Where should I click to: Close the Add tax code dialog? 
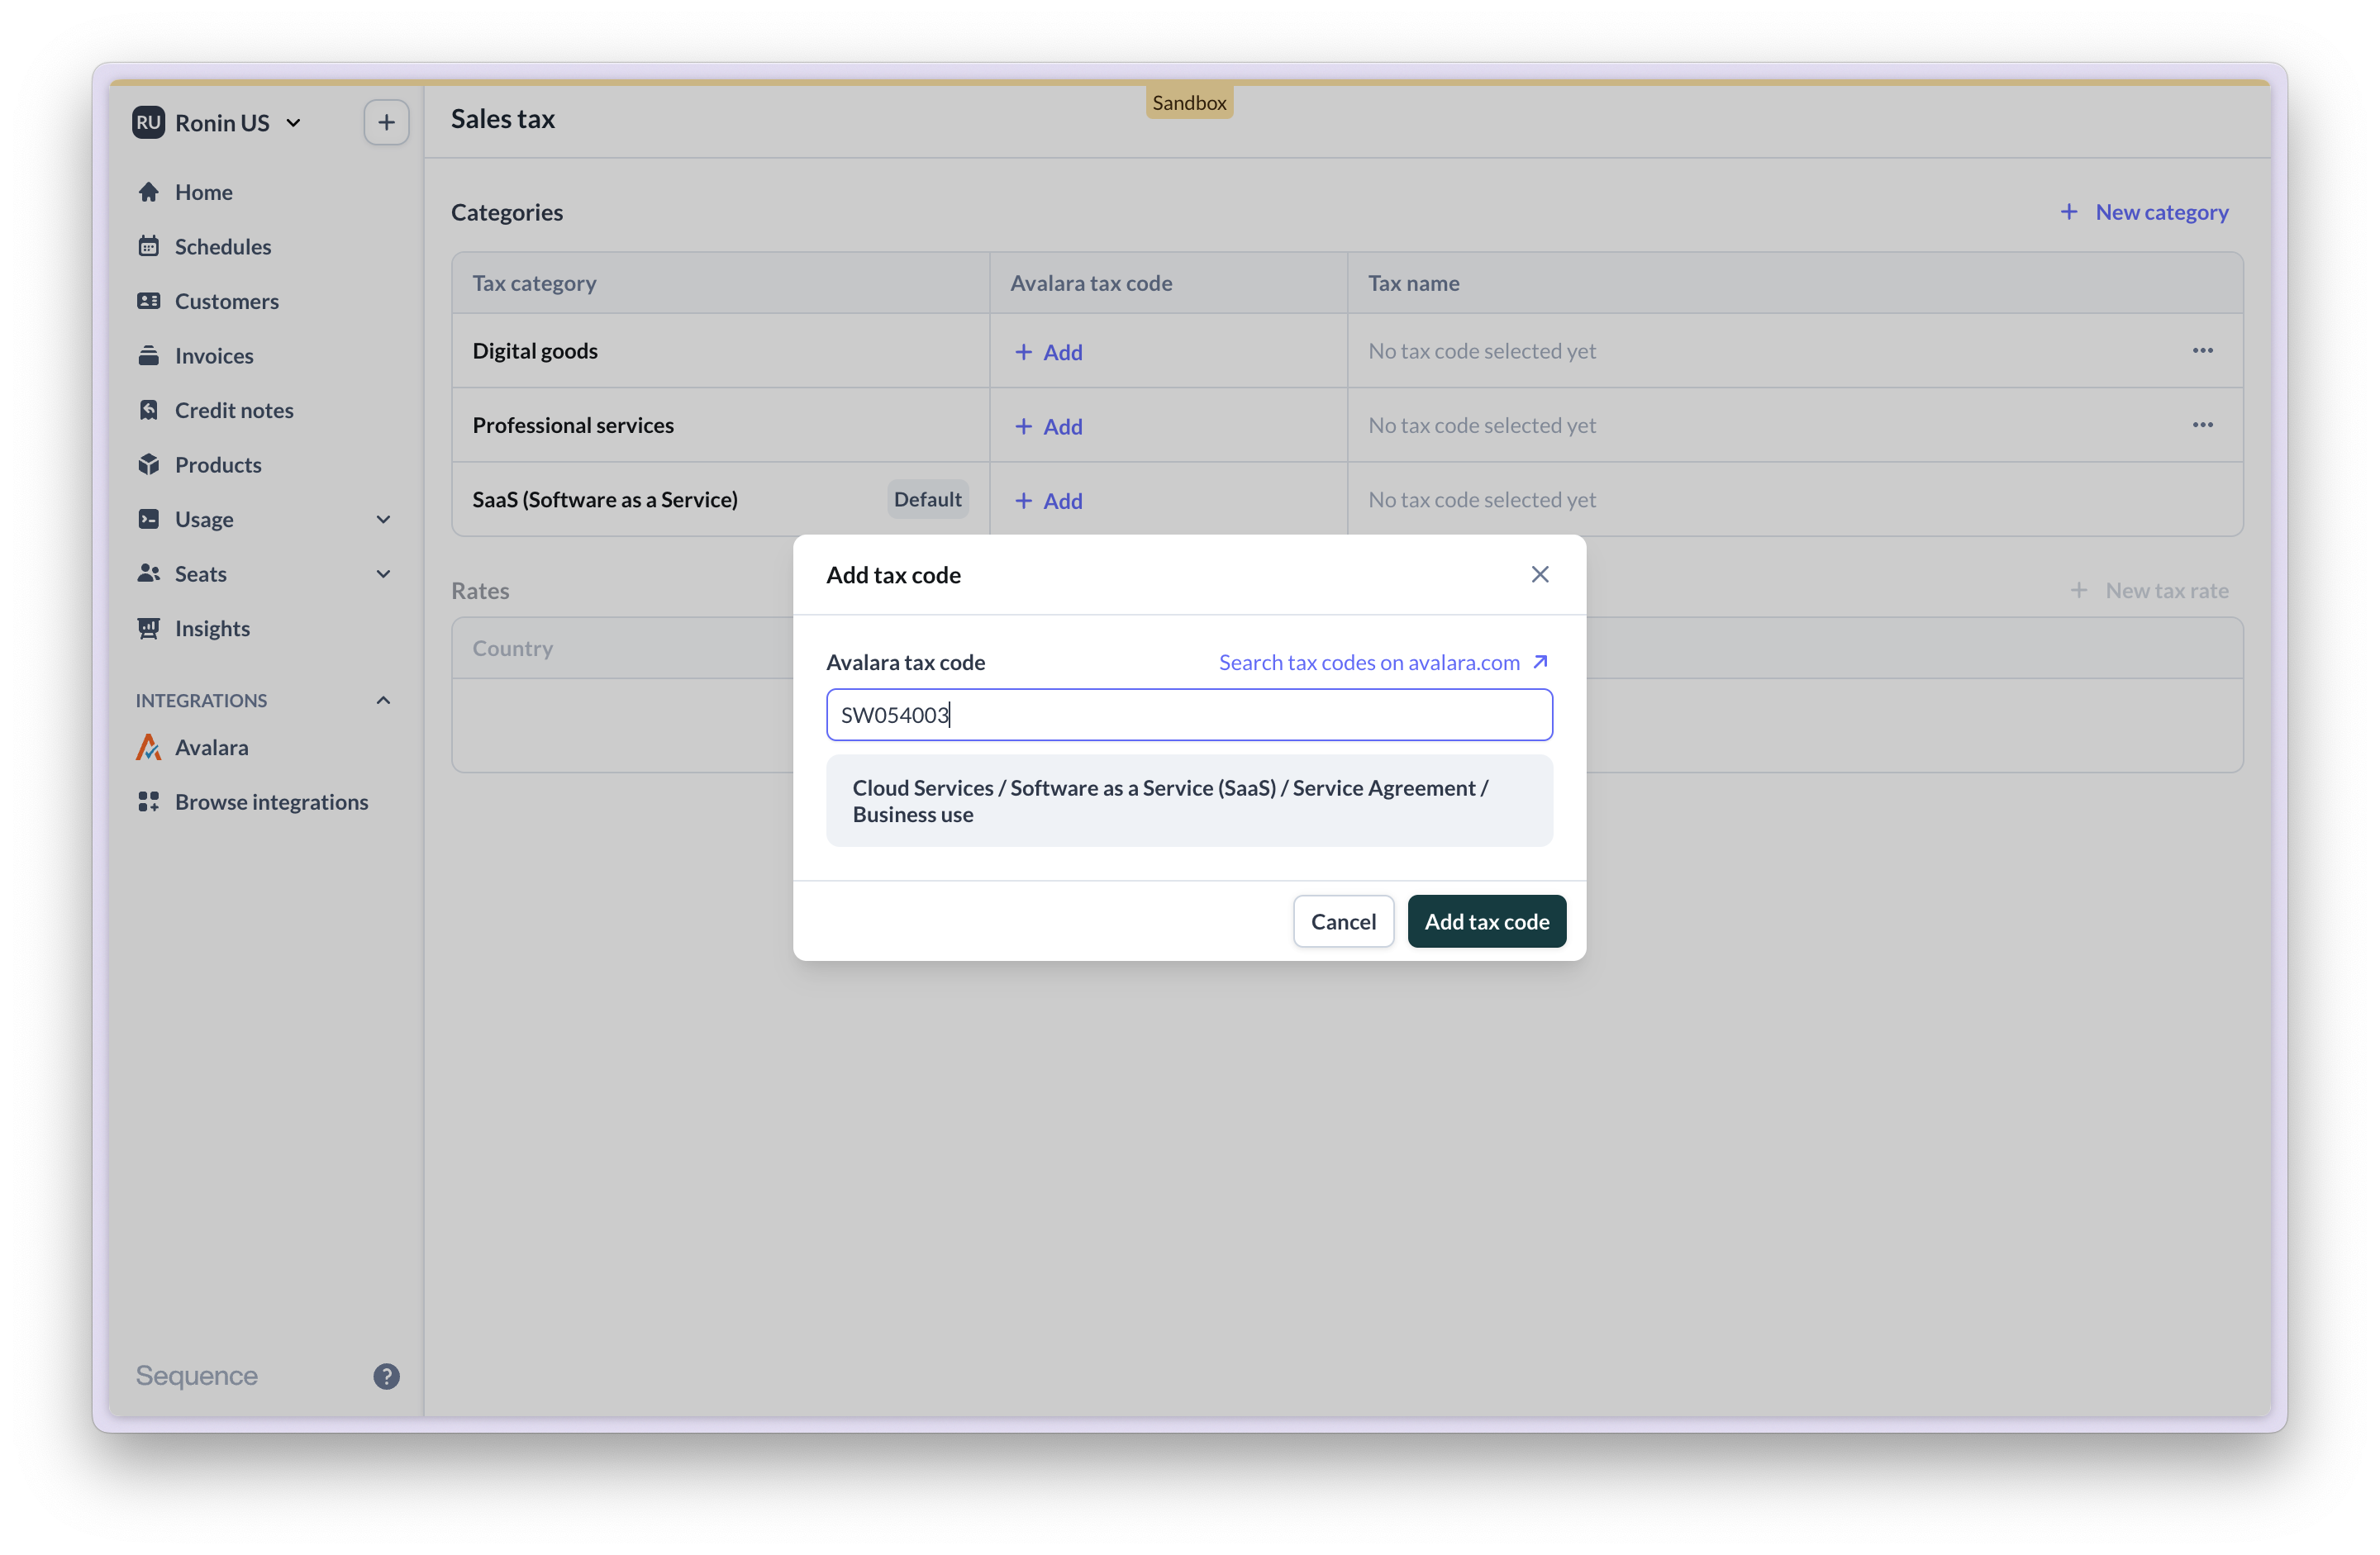pyautogui.click(x=1539, y=574)
